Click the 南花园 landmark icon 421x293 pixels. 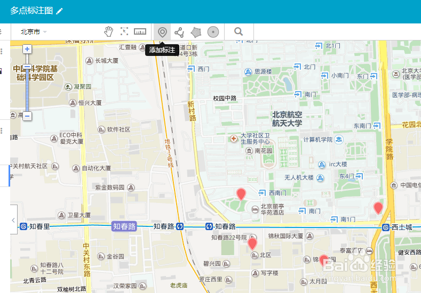[x=249, y=151]
